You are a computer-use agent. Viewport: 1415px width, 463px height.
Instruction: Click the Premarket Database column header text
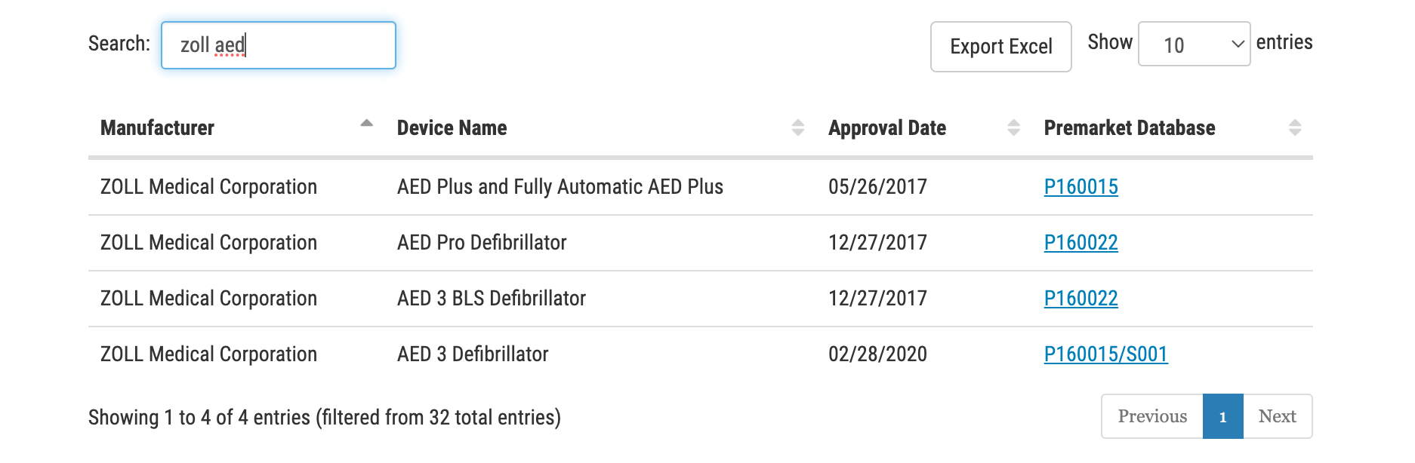coord(1129,128)
